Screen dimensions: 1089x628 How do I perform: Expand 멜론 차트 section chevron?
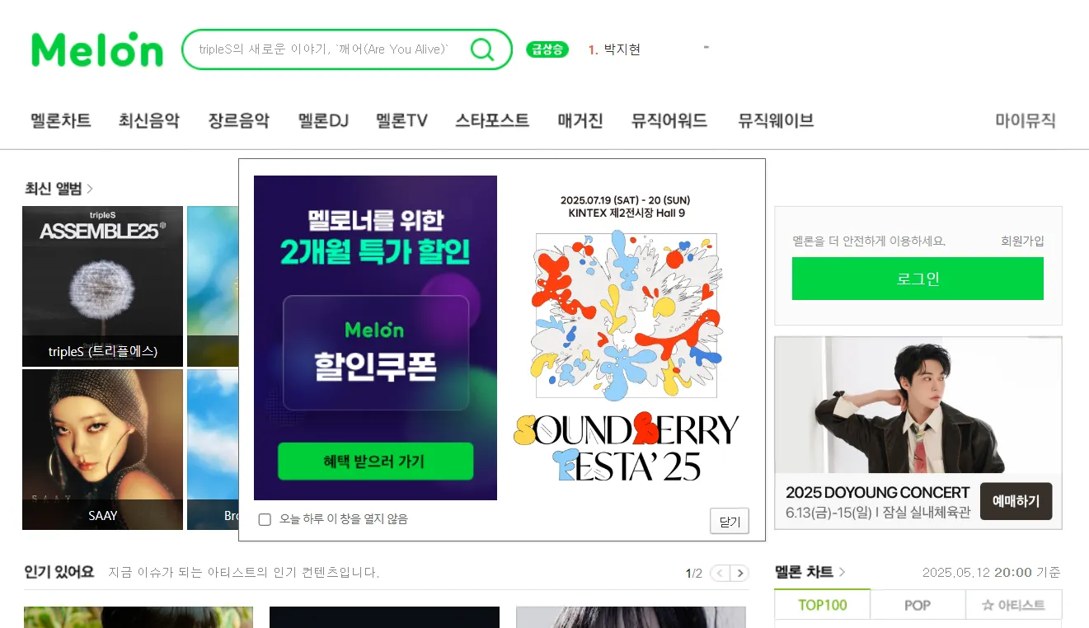click(x=842, y=572)
